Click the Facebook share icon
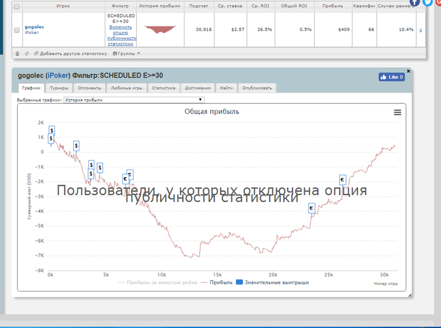 tap(415, 2)
